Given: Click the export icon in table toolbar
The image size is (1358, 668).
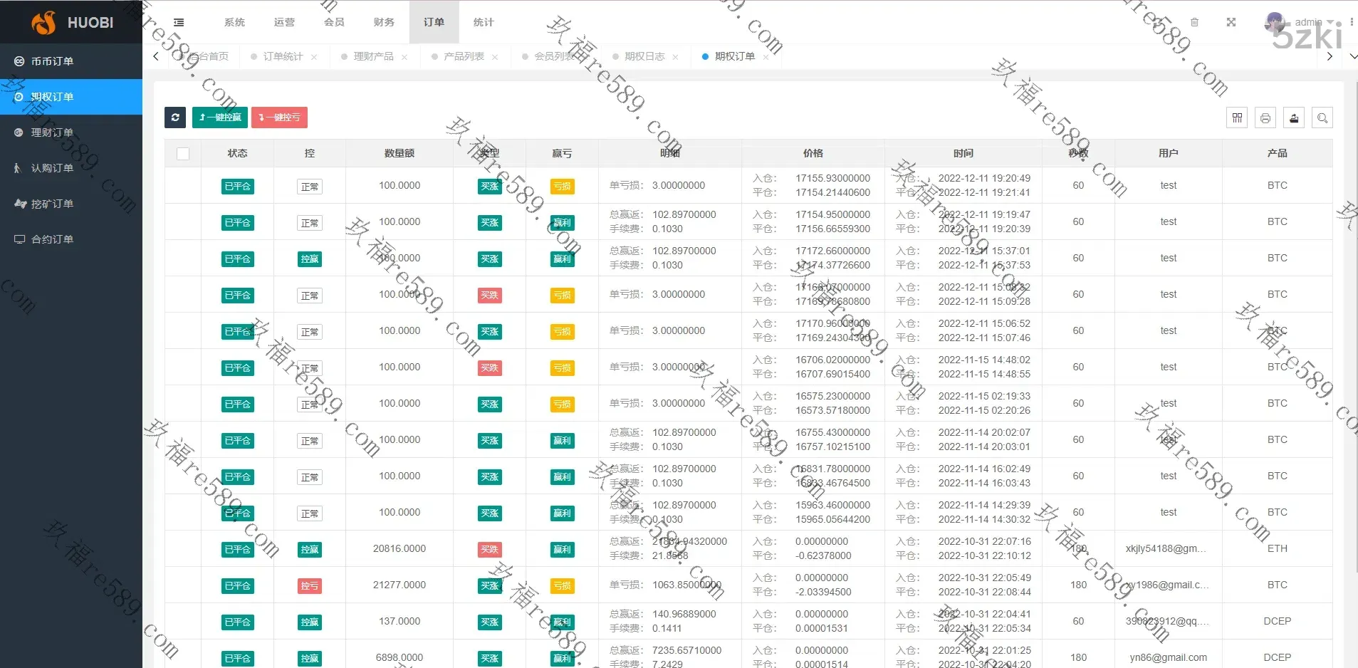Looking at the screenshot, I should click(x=1294, y=118).
